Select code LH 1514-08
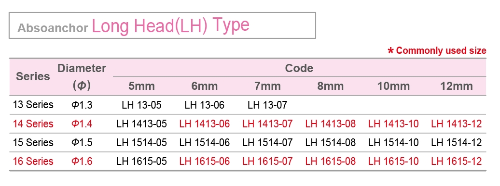 point(330,143)
